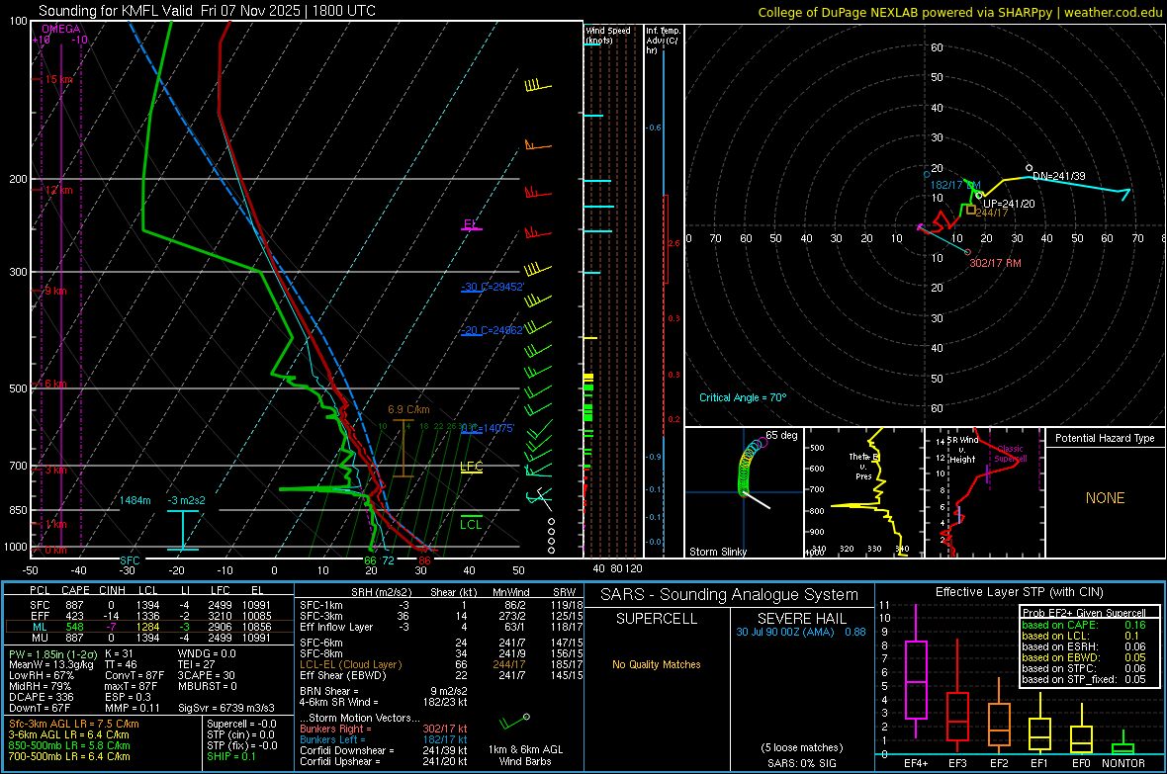Image resolution: width=1167 pixels, height=774 pixels.
Task: Click the orange mean-wind square on the hodograph
Action: pyautogui.click(x=971, y=211)
